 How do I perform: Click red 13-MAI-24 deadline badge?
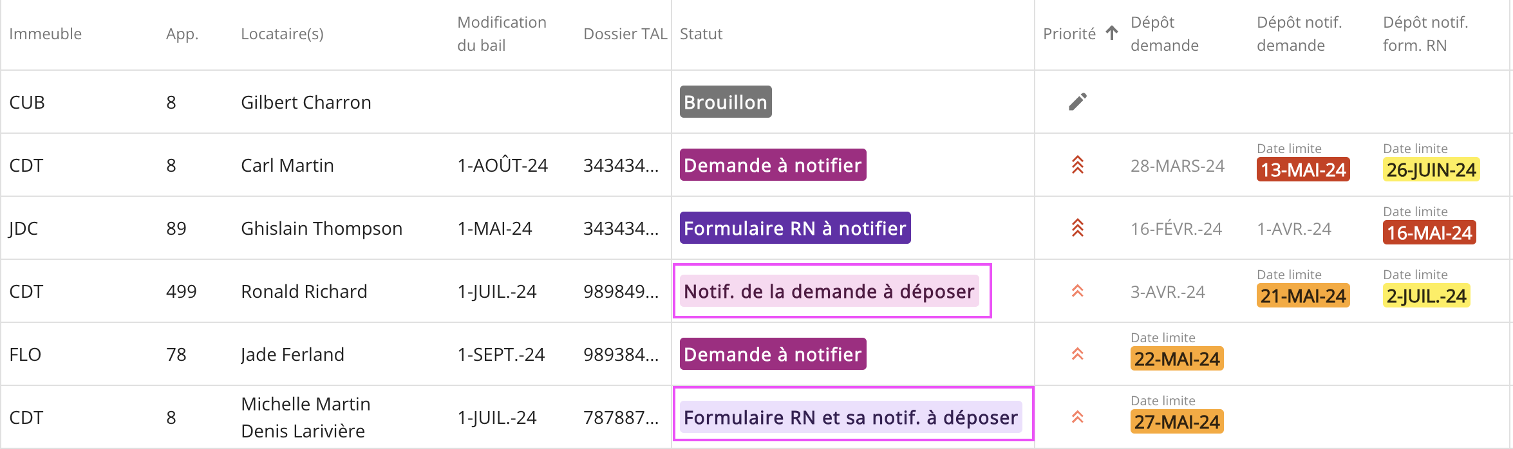pyautogui.click(x=1302, y=170)
